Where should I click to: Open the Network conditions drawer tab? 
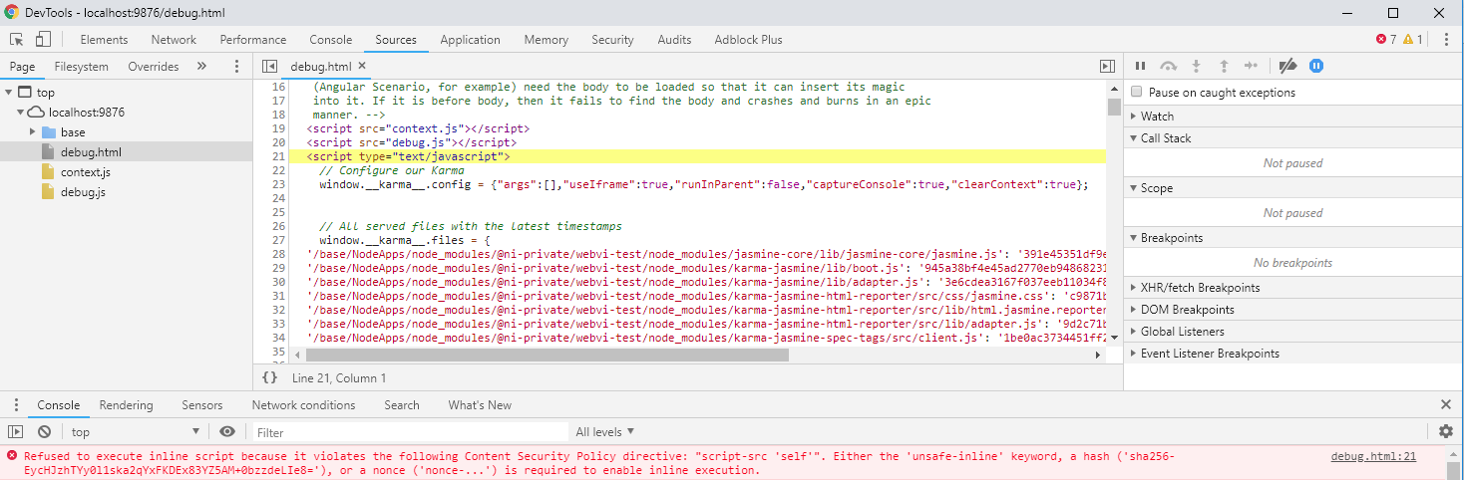pos(303,405)
